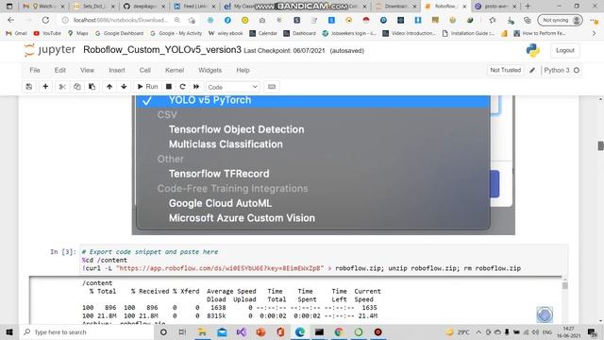604x340 pixels.
Task: Open the Help menu
Action: 243,70
